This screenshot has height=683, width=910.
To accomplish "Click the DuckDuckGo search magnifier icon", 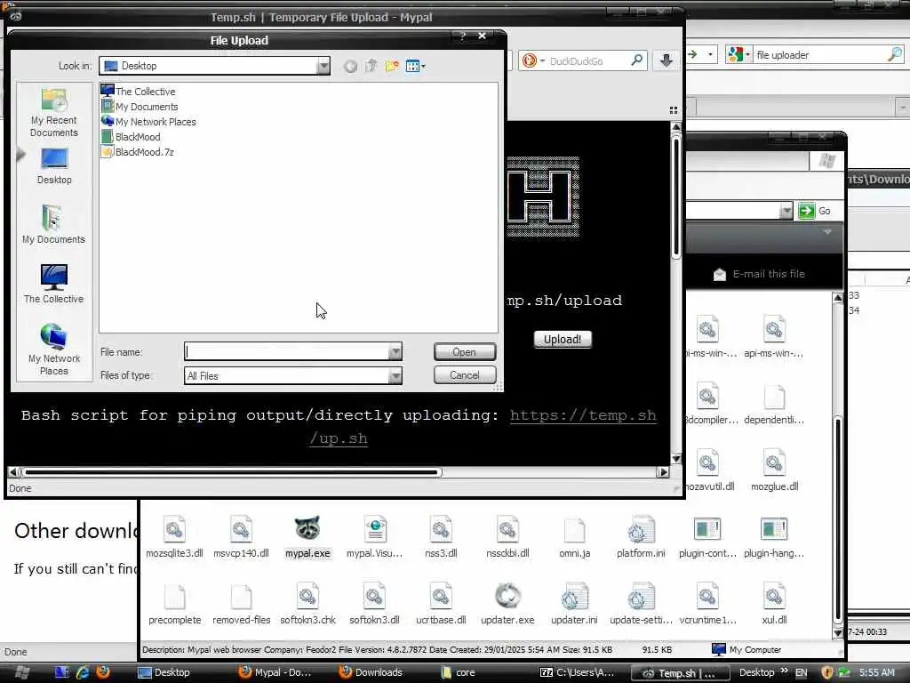I will pyautogui.click(x=636, y=60).
